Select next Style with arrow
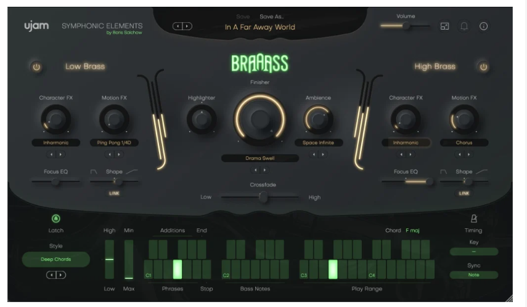Image resolution: width=527 pixels, height=307 pixels. 60,275
